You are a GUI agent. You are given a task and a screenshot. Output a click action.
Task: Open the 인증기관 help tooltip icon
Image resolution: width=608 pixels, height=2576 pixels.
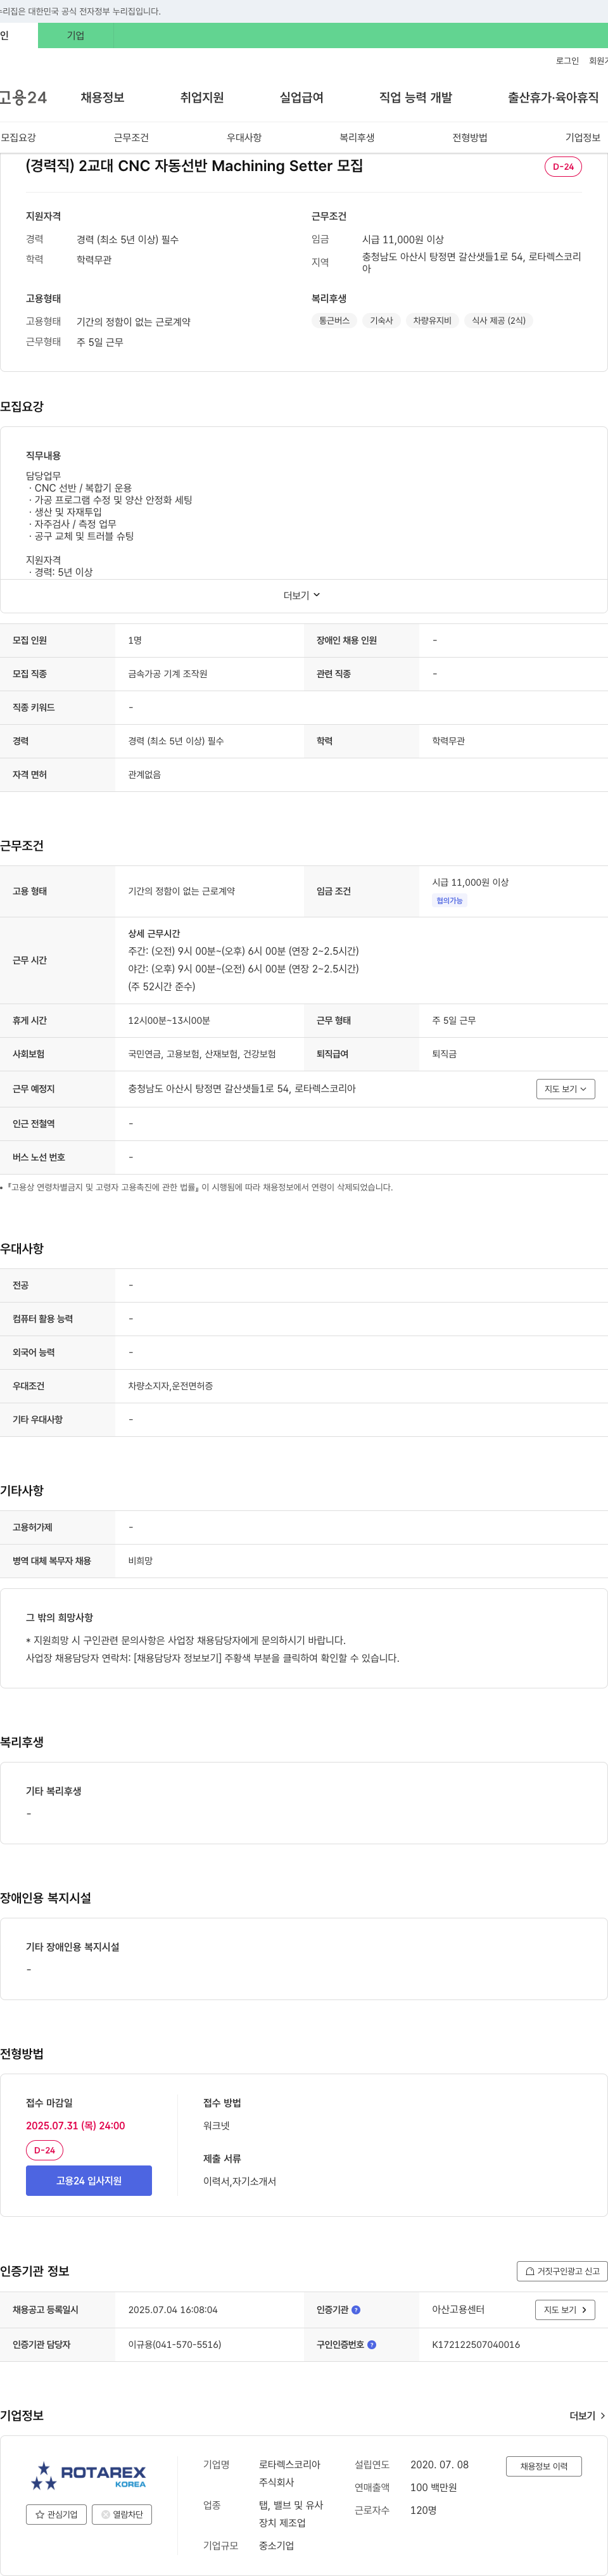(x=356, y=2309)
